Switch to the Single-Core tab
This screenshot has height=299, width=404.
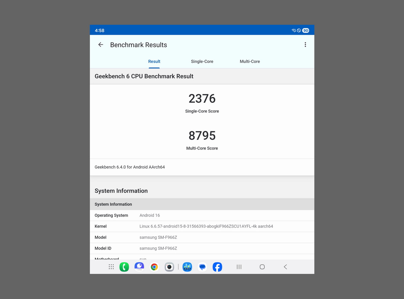tap(202, 61)
